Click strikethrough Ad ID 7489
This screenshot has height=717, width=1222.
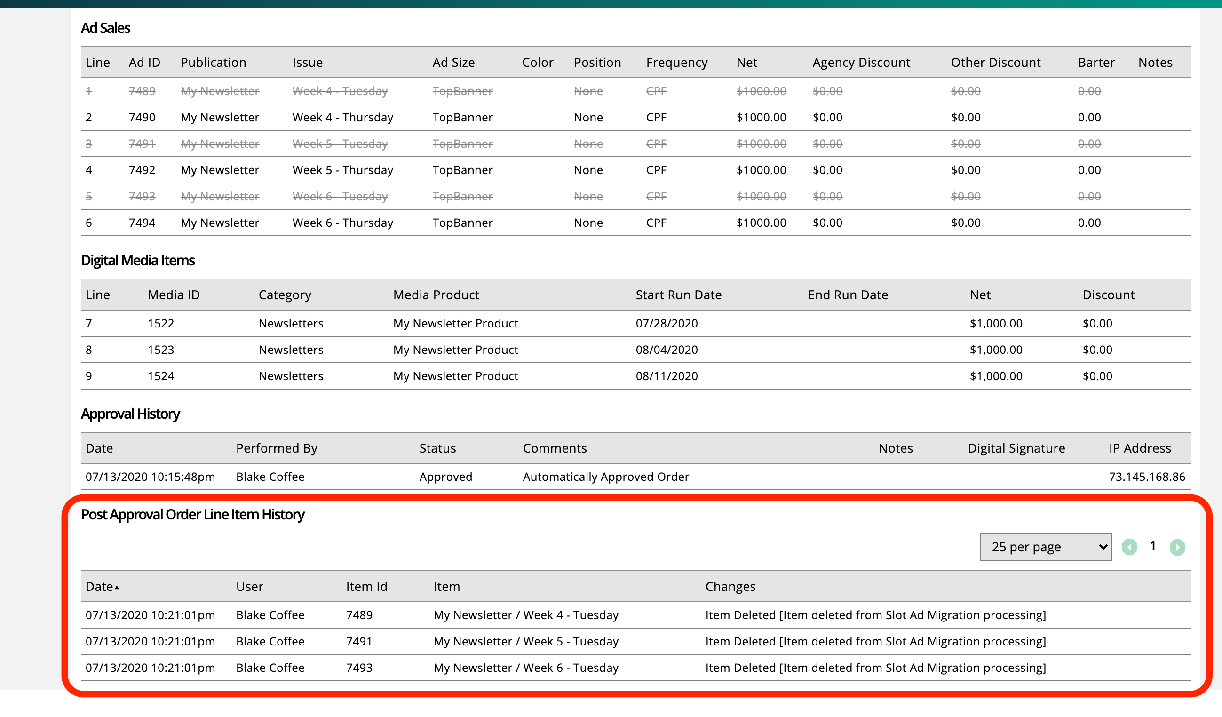tap(142, 91)
